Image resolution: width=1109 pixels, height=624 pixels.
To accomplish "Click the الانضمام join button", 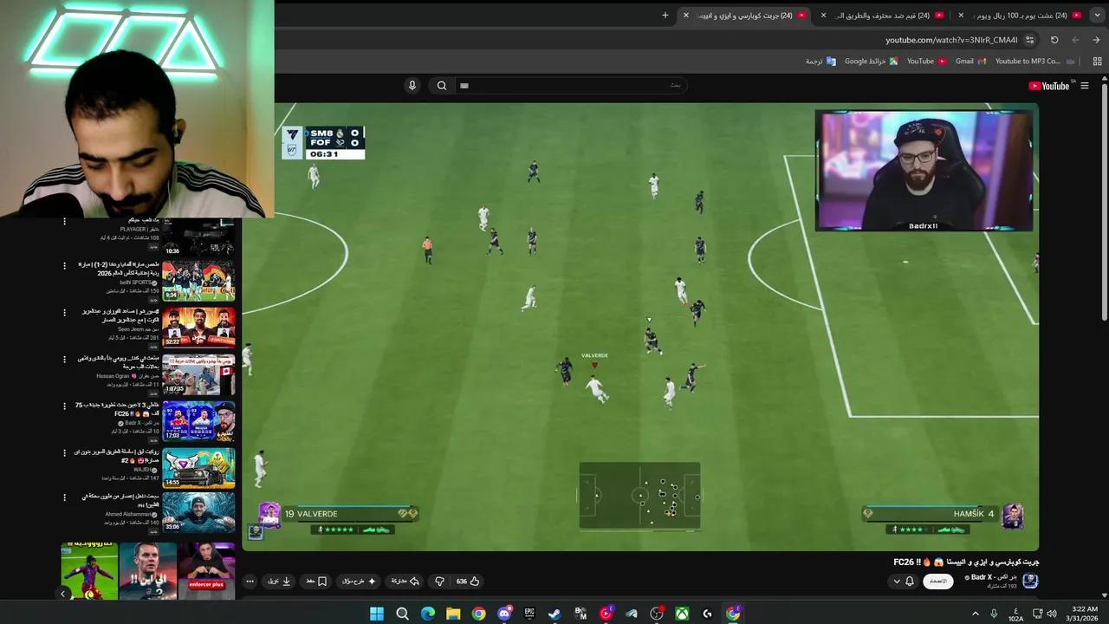I will 938,581.
